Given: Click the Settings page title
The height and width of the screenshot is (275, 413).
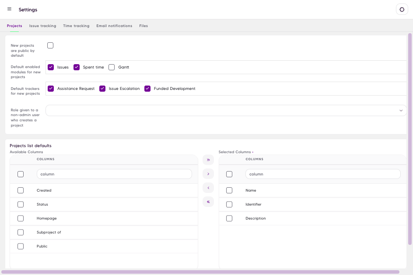Looking at the screenshot, I should (28, 10).
